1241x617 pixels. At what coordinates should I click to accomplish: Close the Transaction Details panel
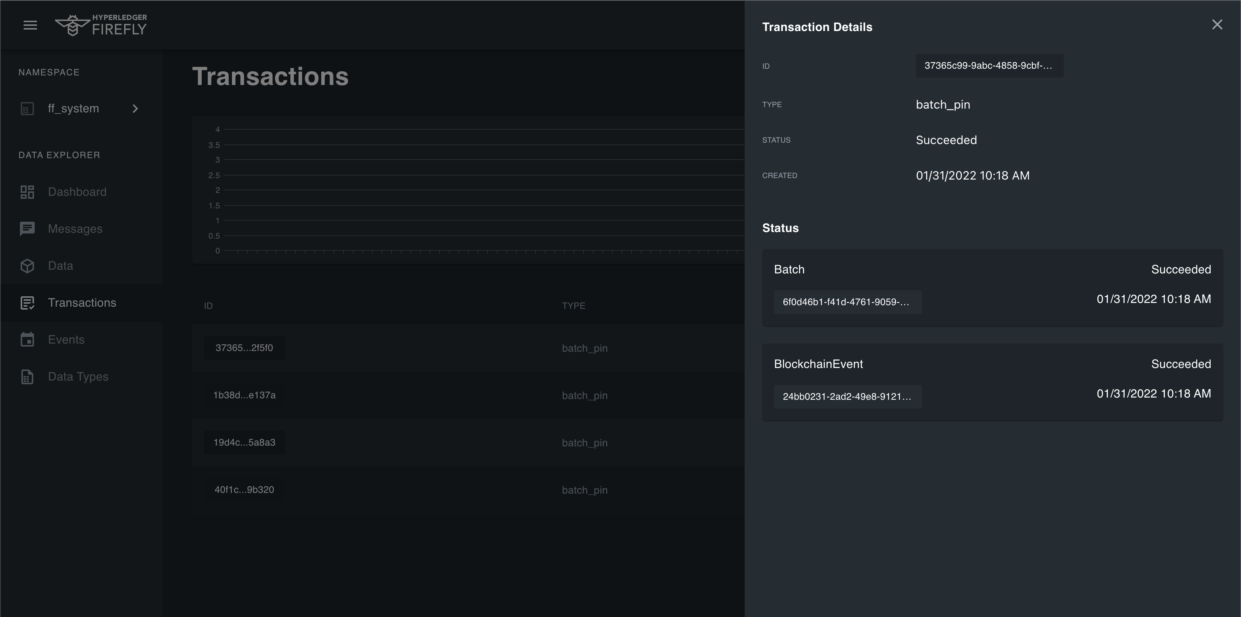(1217, 25)
